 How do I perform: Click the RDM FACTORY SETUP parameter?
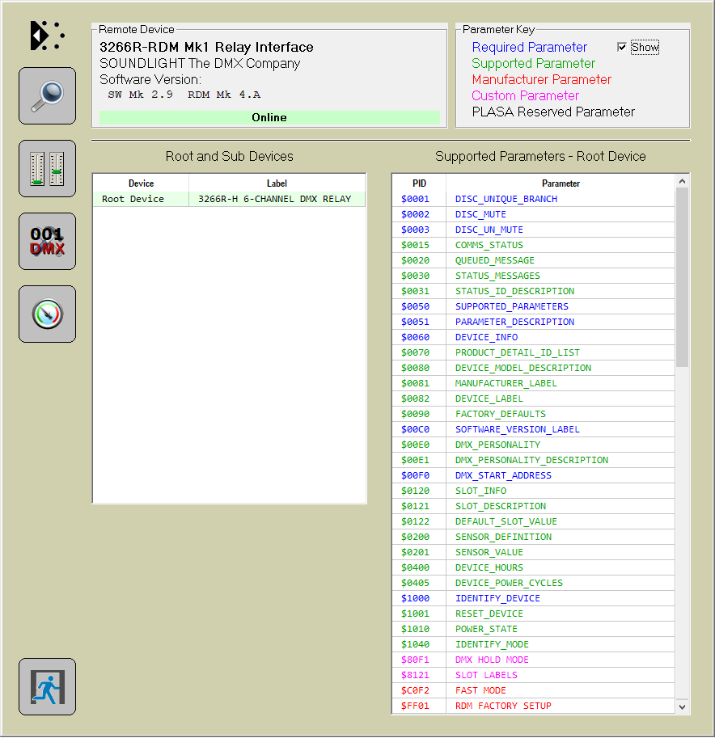tap(503, 706)
